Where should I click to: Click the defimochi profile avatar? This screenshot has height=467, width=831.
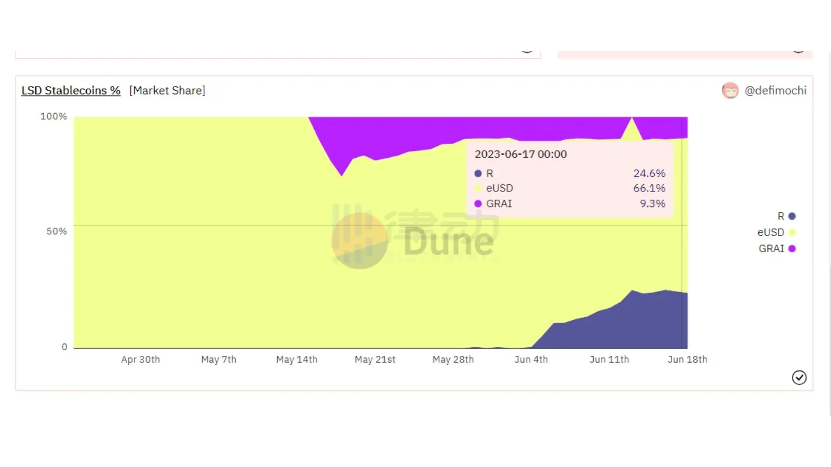[x=730, y=91]
